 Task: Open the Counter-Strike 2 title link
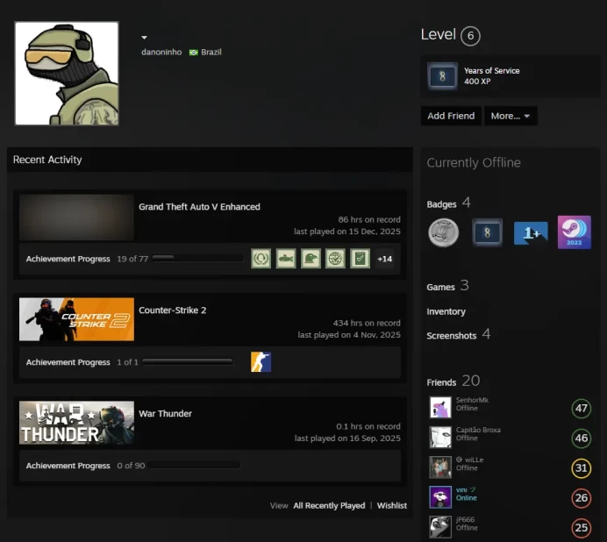[x=172, y=310]
